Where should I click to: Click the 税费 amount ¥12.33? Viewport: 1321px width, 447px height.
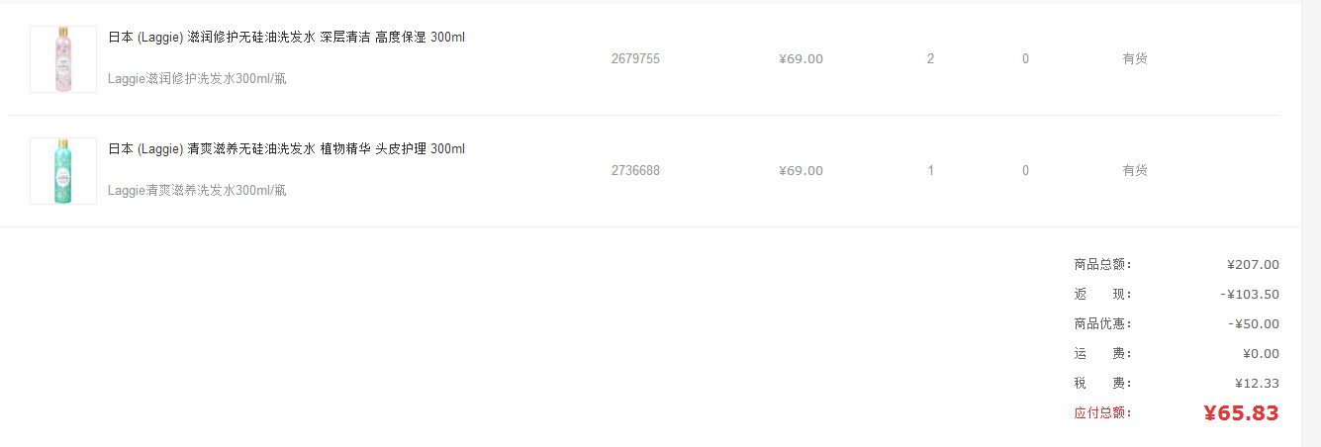pyautogui.click(x=1257, y=384)
